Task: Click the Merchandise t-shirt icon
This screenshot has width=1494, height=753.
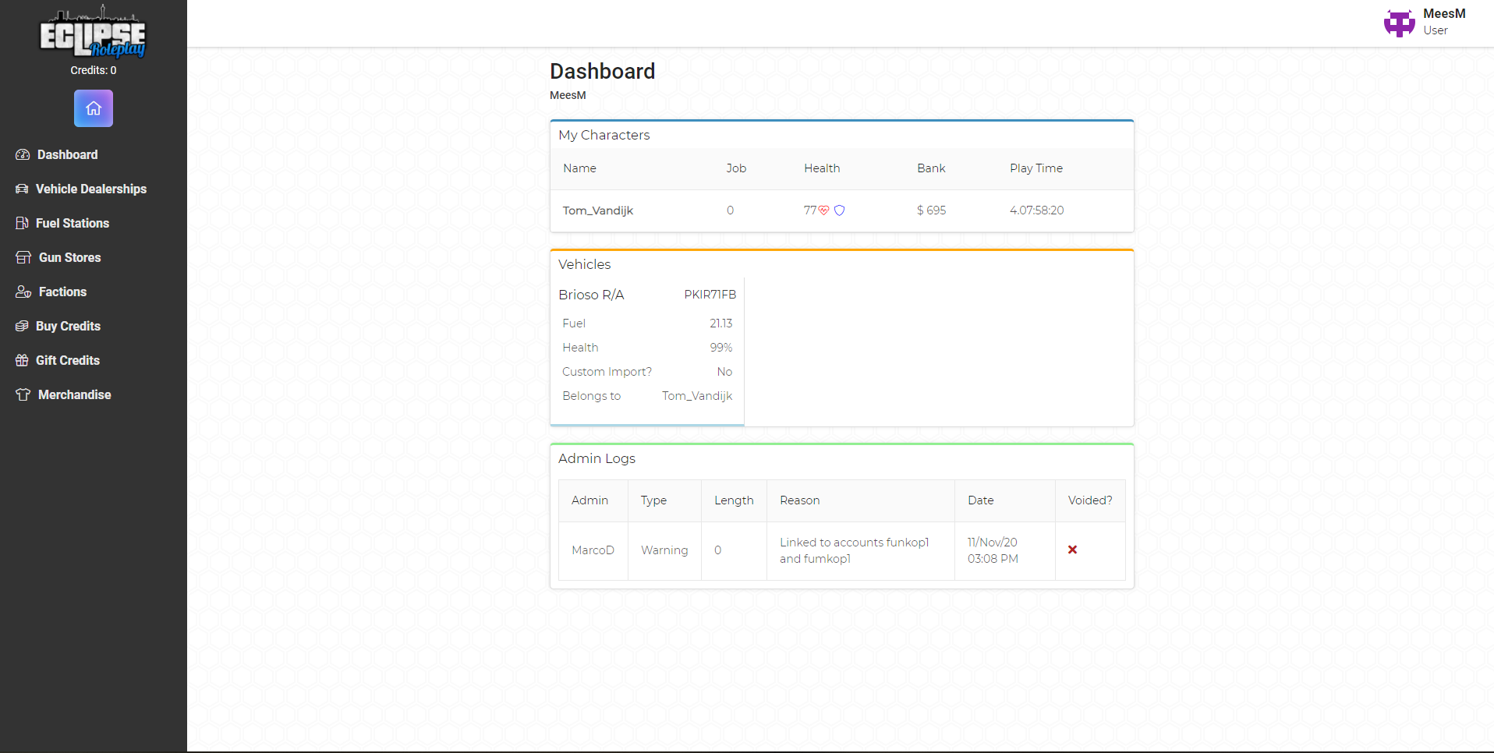Action: pos(23,394)
